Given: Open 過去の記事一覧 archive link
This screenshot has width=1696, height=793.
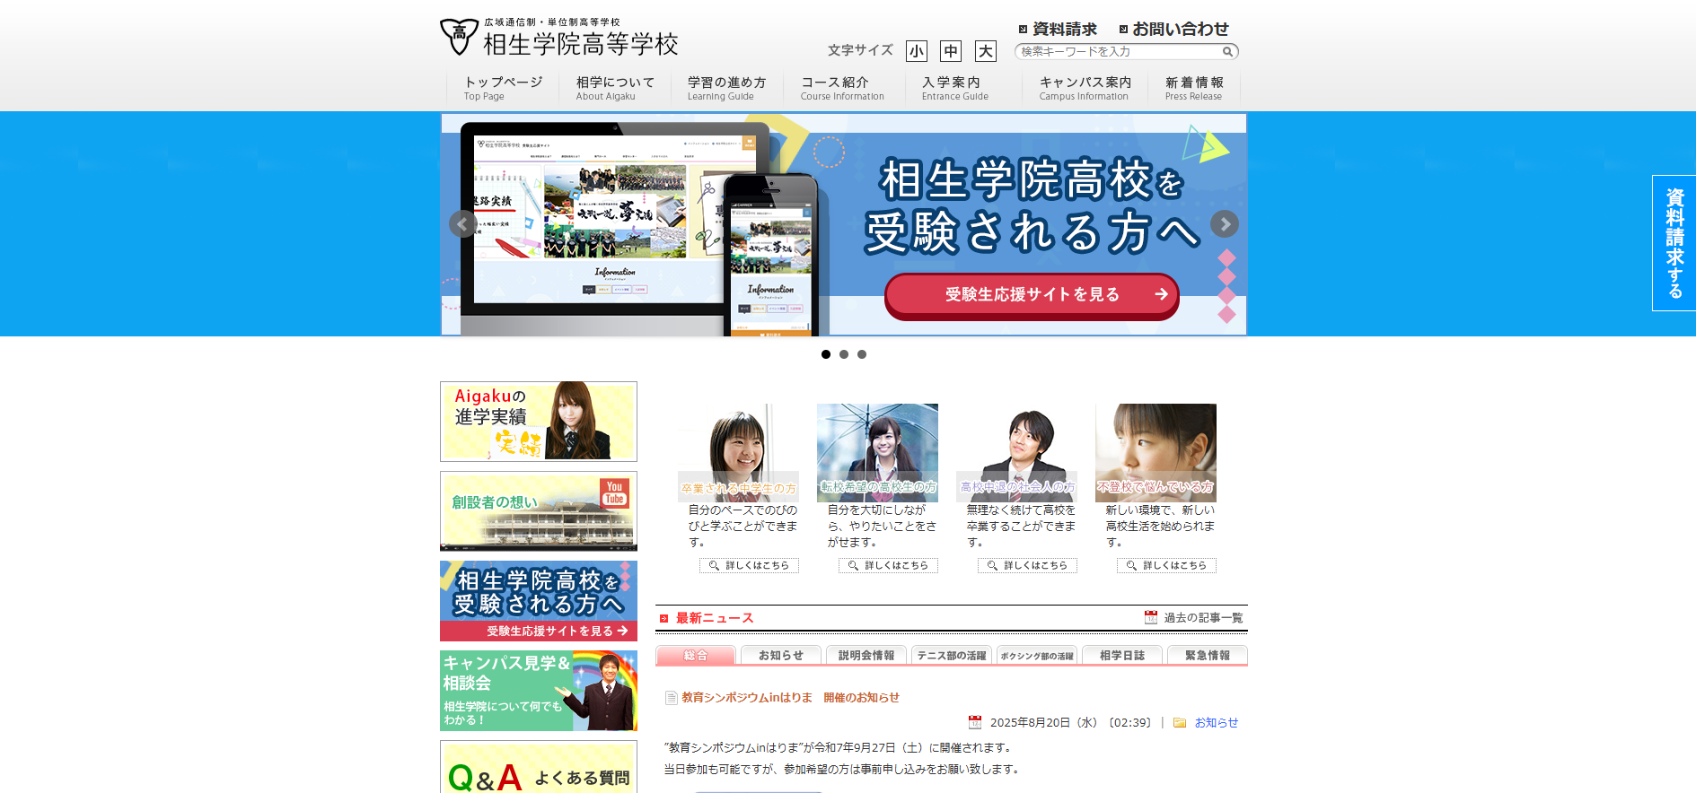Looking at the screenshot, I should (1203, 618).
